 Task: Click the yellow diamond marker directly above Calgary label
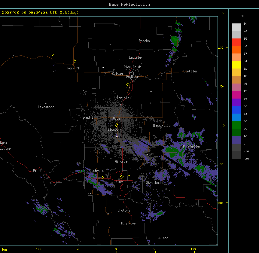122,177
